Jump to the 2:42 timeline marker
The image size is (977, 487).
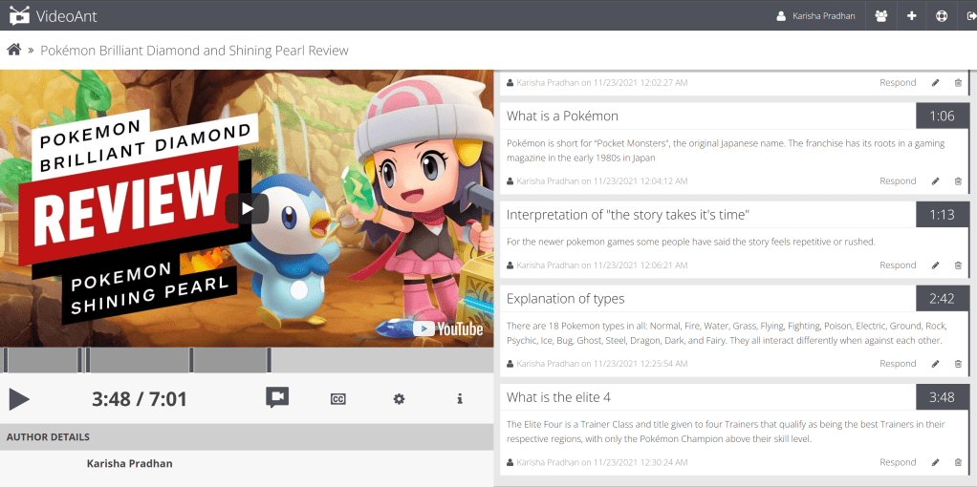pyautogui.click(x=192, y=360)
